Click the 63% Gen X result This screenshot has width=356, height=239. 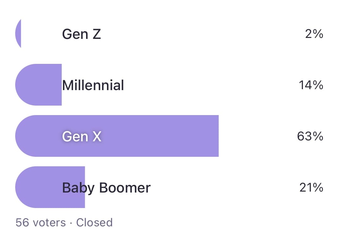(x=310, y=136)
